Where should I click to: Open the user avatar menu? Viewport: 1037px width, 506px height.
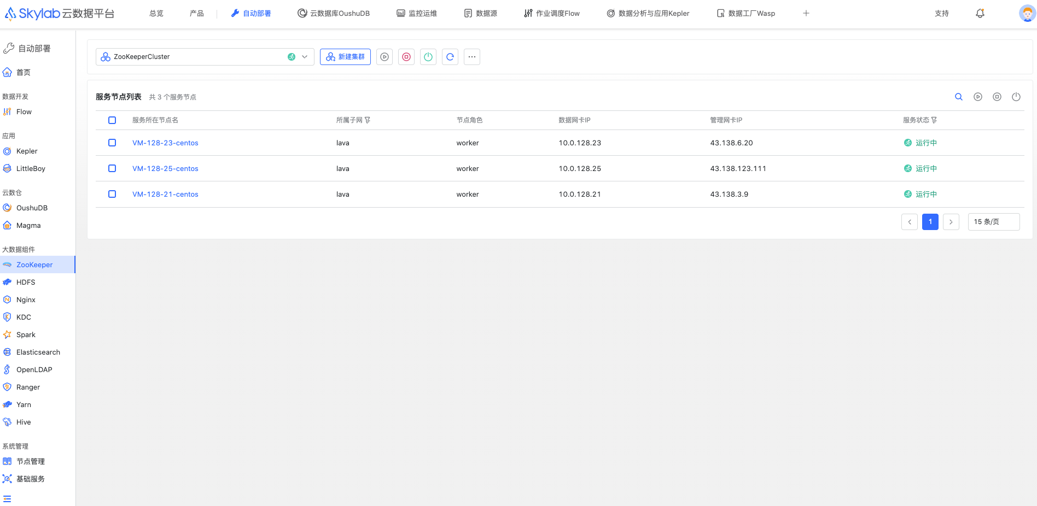click(x=1027, y=13)
